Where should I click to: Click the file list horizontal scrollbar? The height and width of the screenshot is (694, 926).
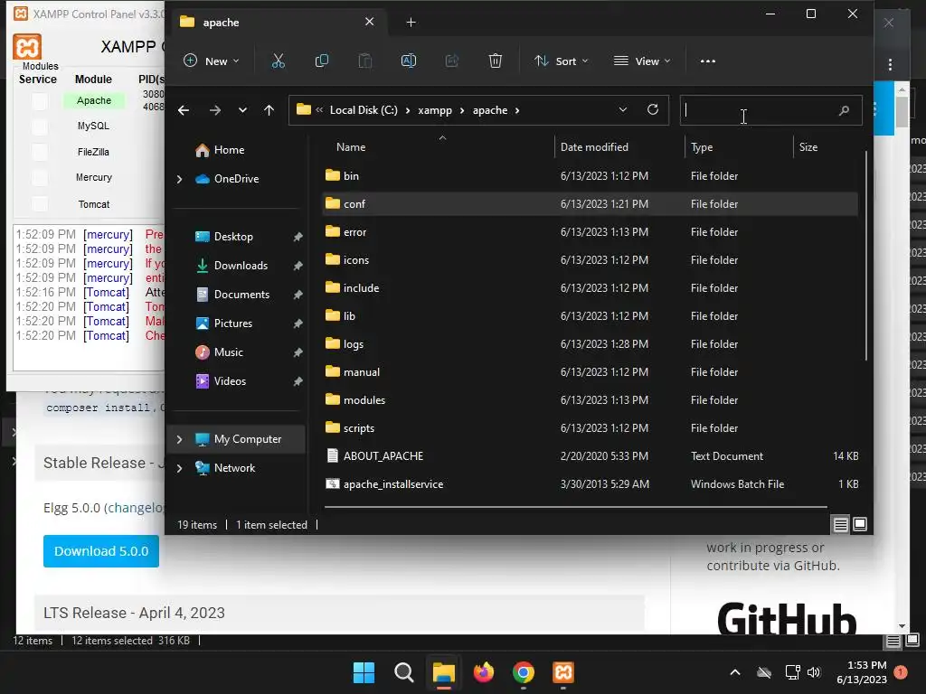(x=575, y=507)
